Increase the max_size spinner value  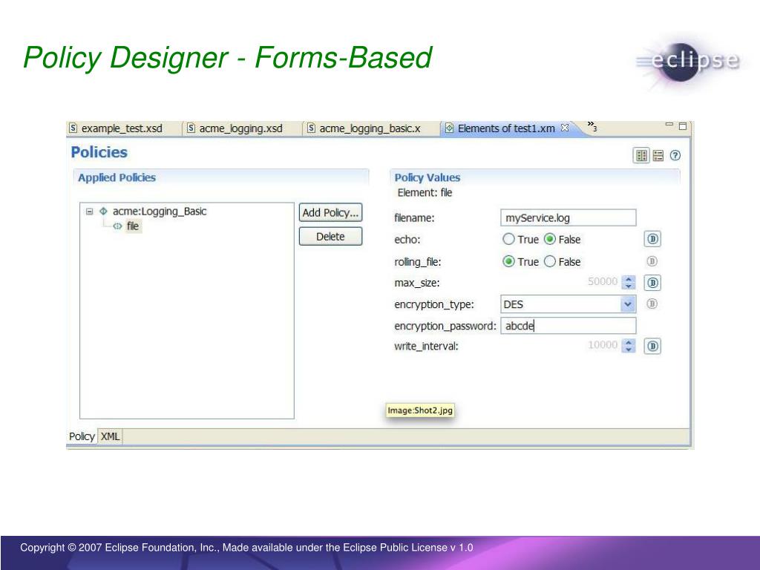coord(629,279)
